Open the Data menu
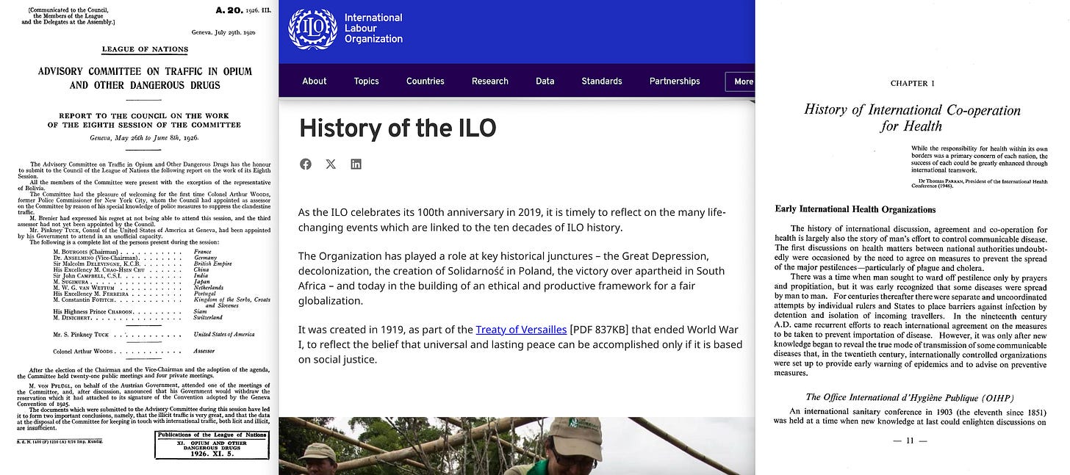Image resolution: width=1070 pixels, height=475 pixels. tap(545, 81)
